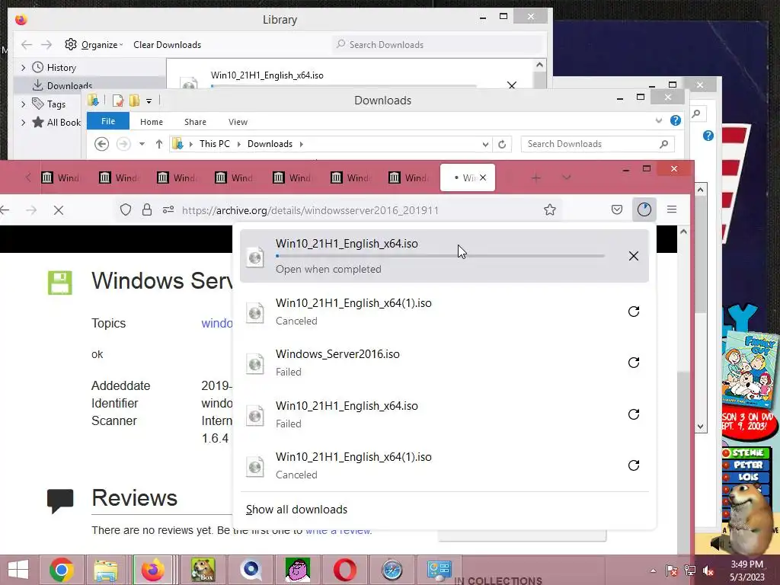Viewport: 780px width, 585px height.
Task: Switch to the first Wind archive tab
Action: tap(60, 177)
